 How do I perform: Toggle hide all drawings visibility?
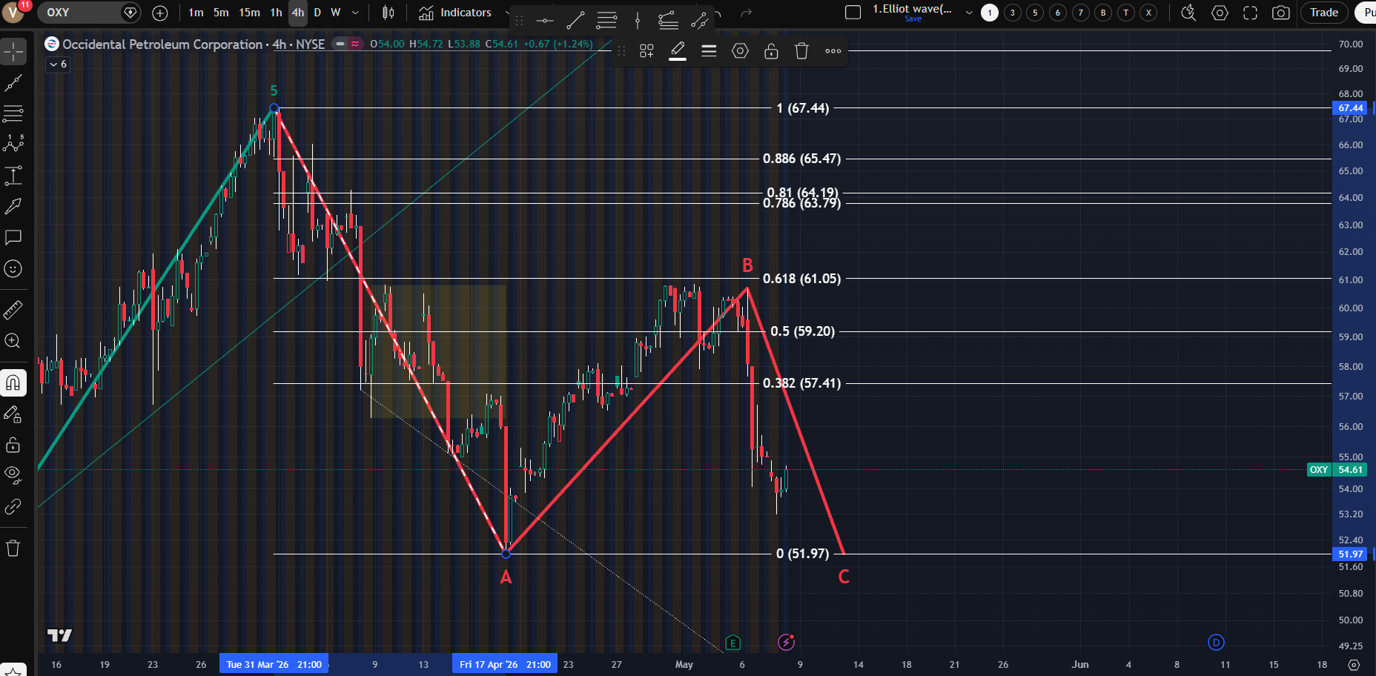tap(13, 475)
